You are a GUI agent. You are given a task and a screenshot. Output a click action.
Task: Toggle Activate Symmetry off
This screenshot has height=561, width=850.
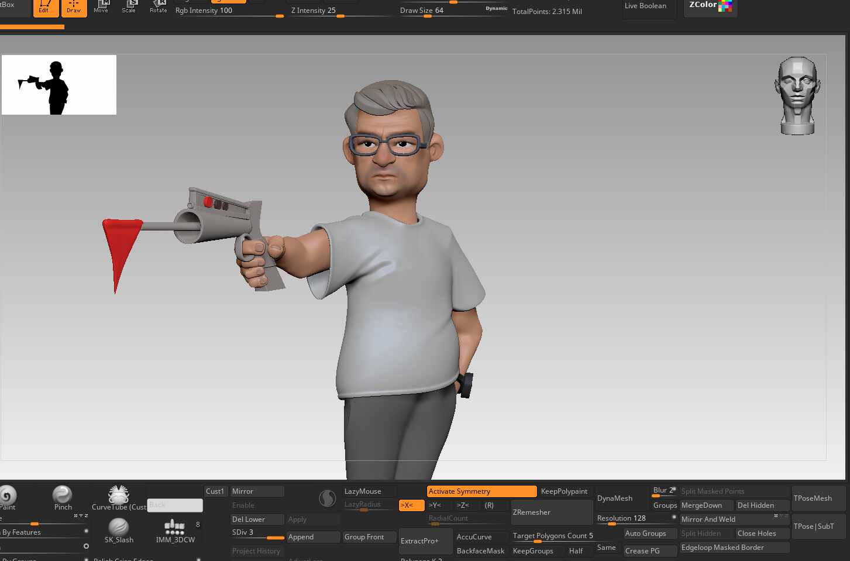481,491
